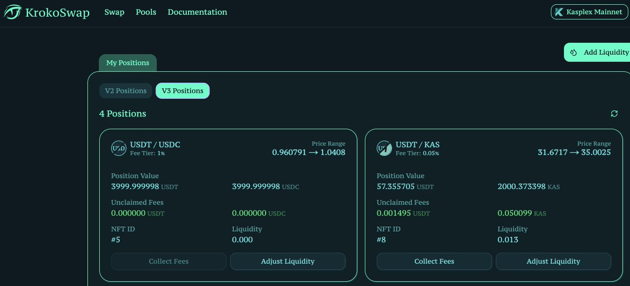The image size is (630, 286).
Task: Open the Pools page
Action: tap(146, 12)
